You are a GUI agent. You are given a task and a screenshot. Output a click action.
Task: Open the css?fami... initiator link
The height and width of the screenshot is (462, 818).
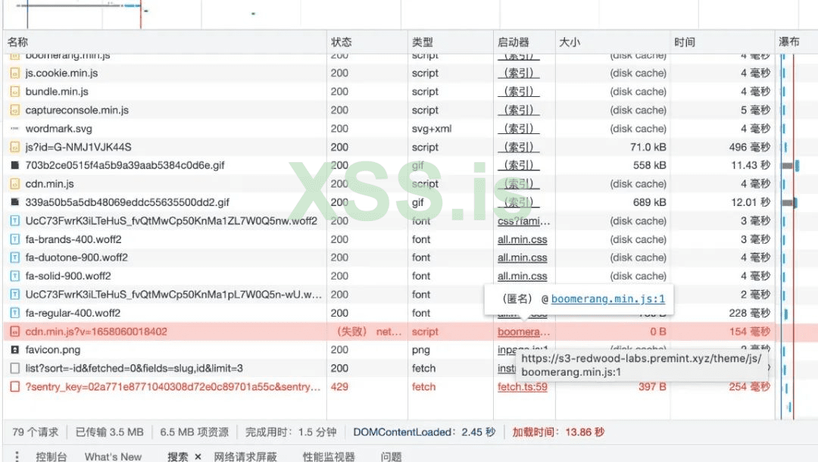[523, 221]
